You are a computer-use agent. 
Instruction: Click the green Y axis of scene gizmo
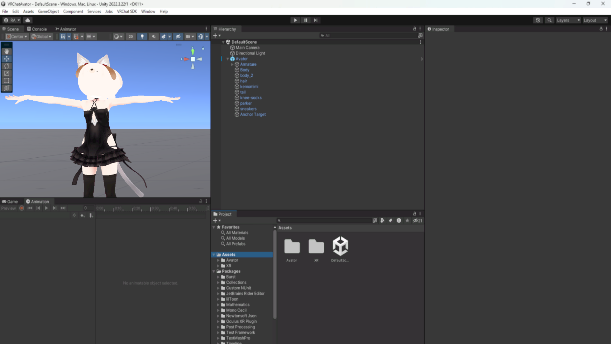coord(193,51)
